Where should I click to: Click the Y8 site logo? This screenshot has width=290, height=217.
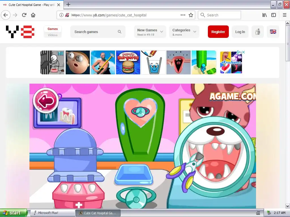[20, 32]
